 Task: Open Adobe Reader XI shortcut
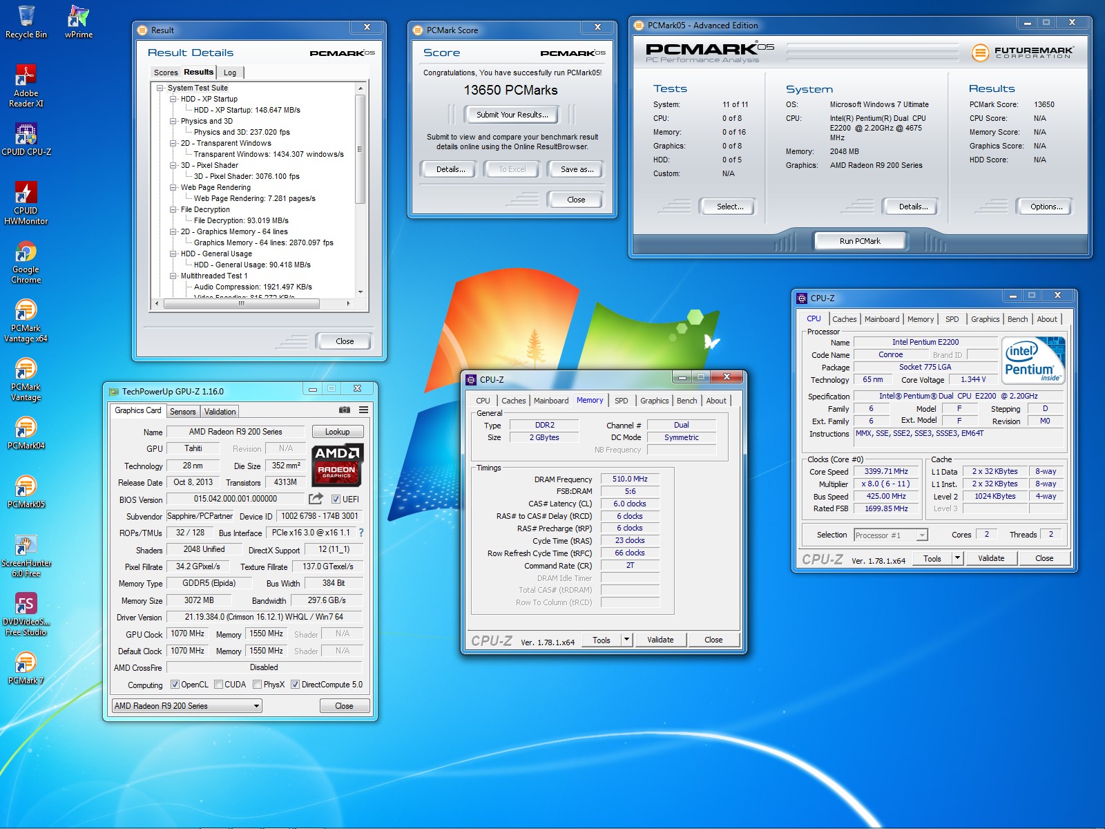26,86
